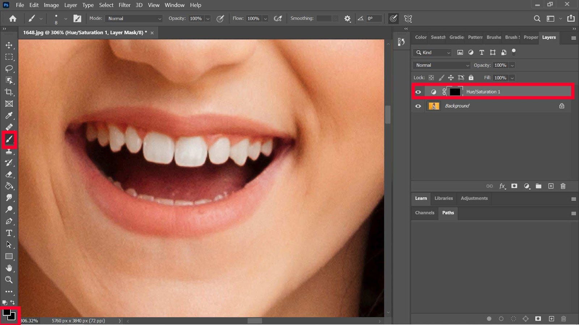Click the brush angle input field

[374, 18]
